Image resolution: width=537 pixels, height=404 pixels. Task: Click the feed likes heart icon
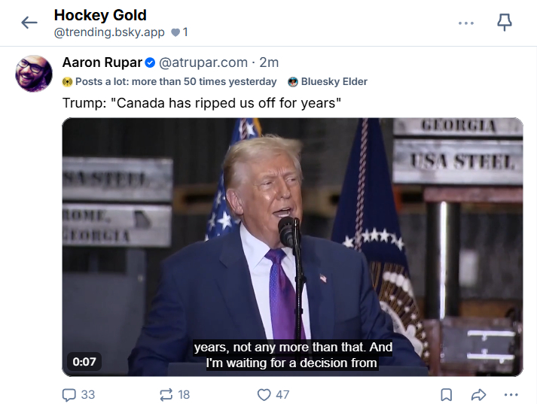pyautogui.click(x=175, y=32)
